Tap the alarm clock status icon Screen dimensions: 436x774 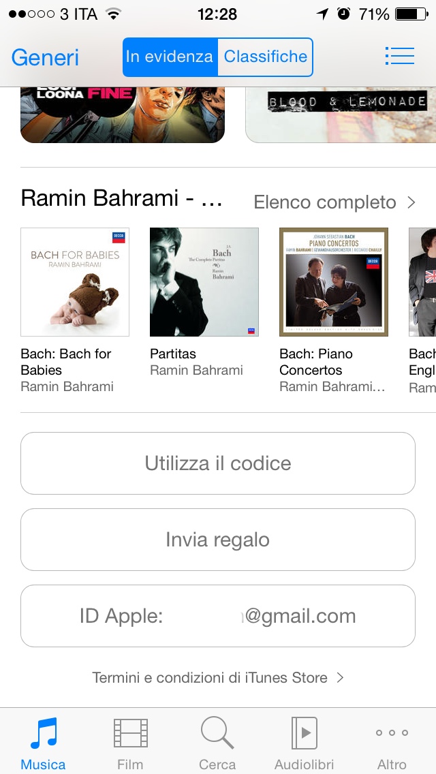tap(343, 14)
